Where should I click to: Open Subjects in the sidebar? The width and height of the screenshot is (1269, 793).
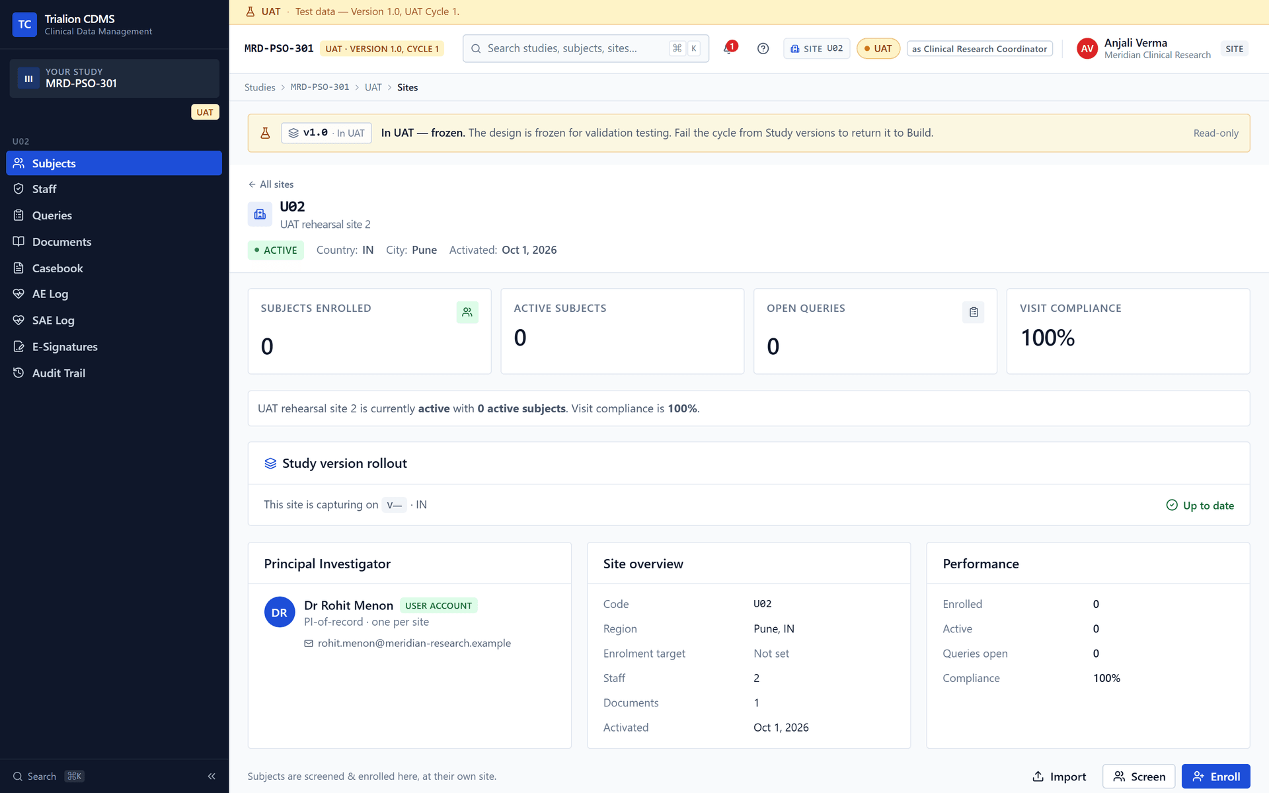coord(114,163)
